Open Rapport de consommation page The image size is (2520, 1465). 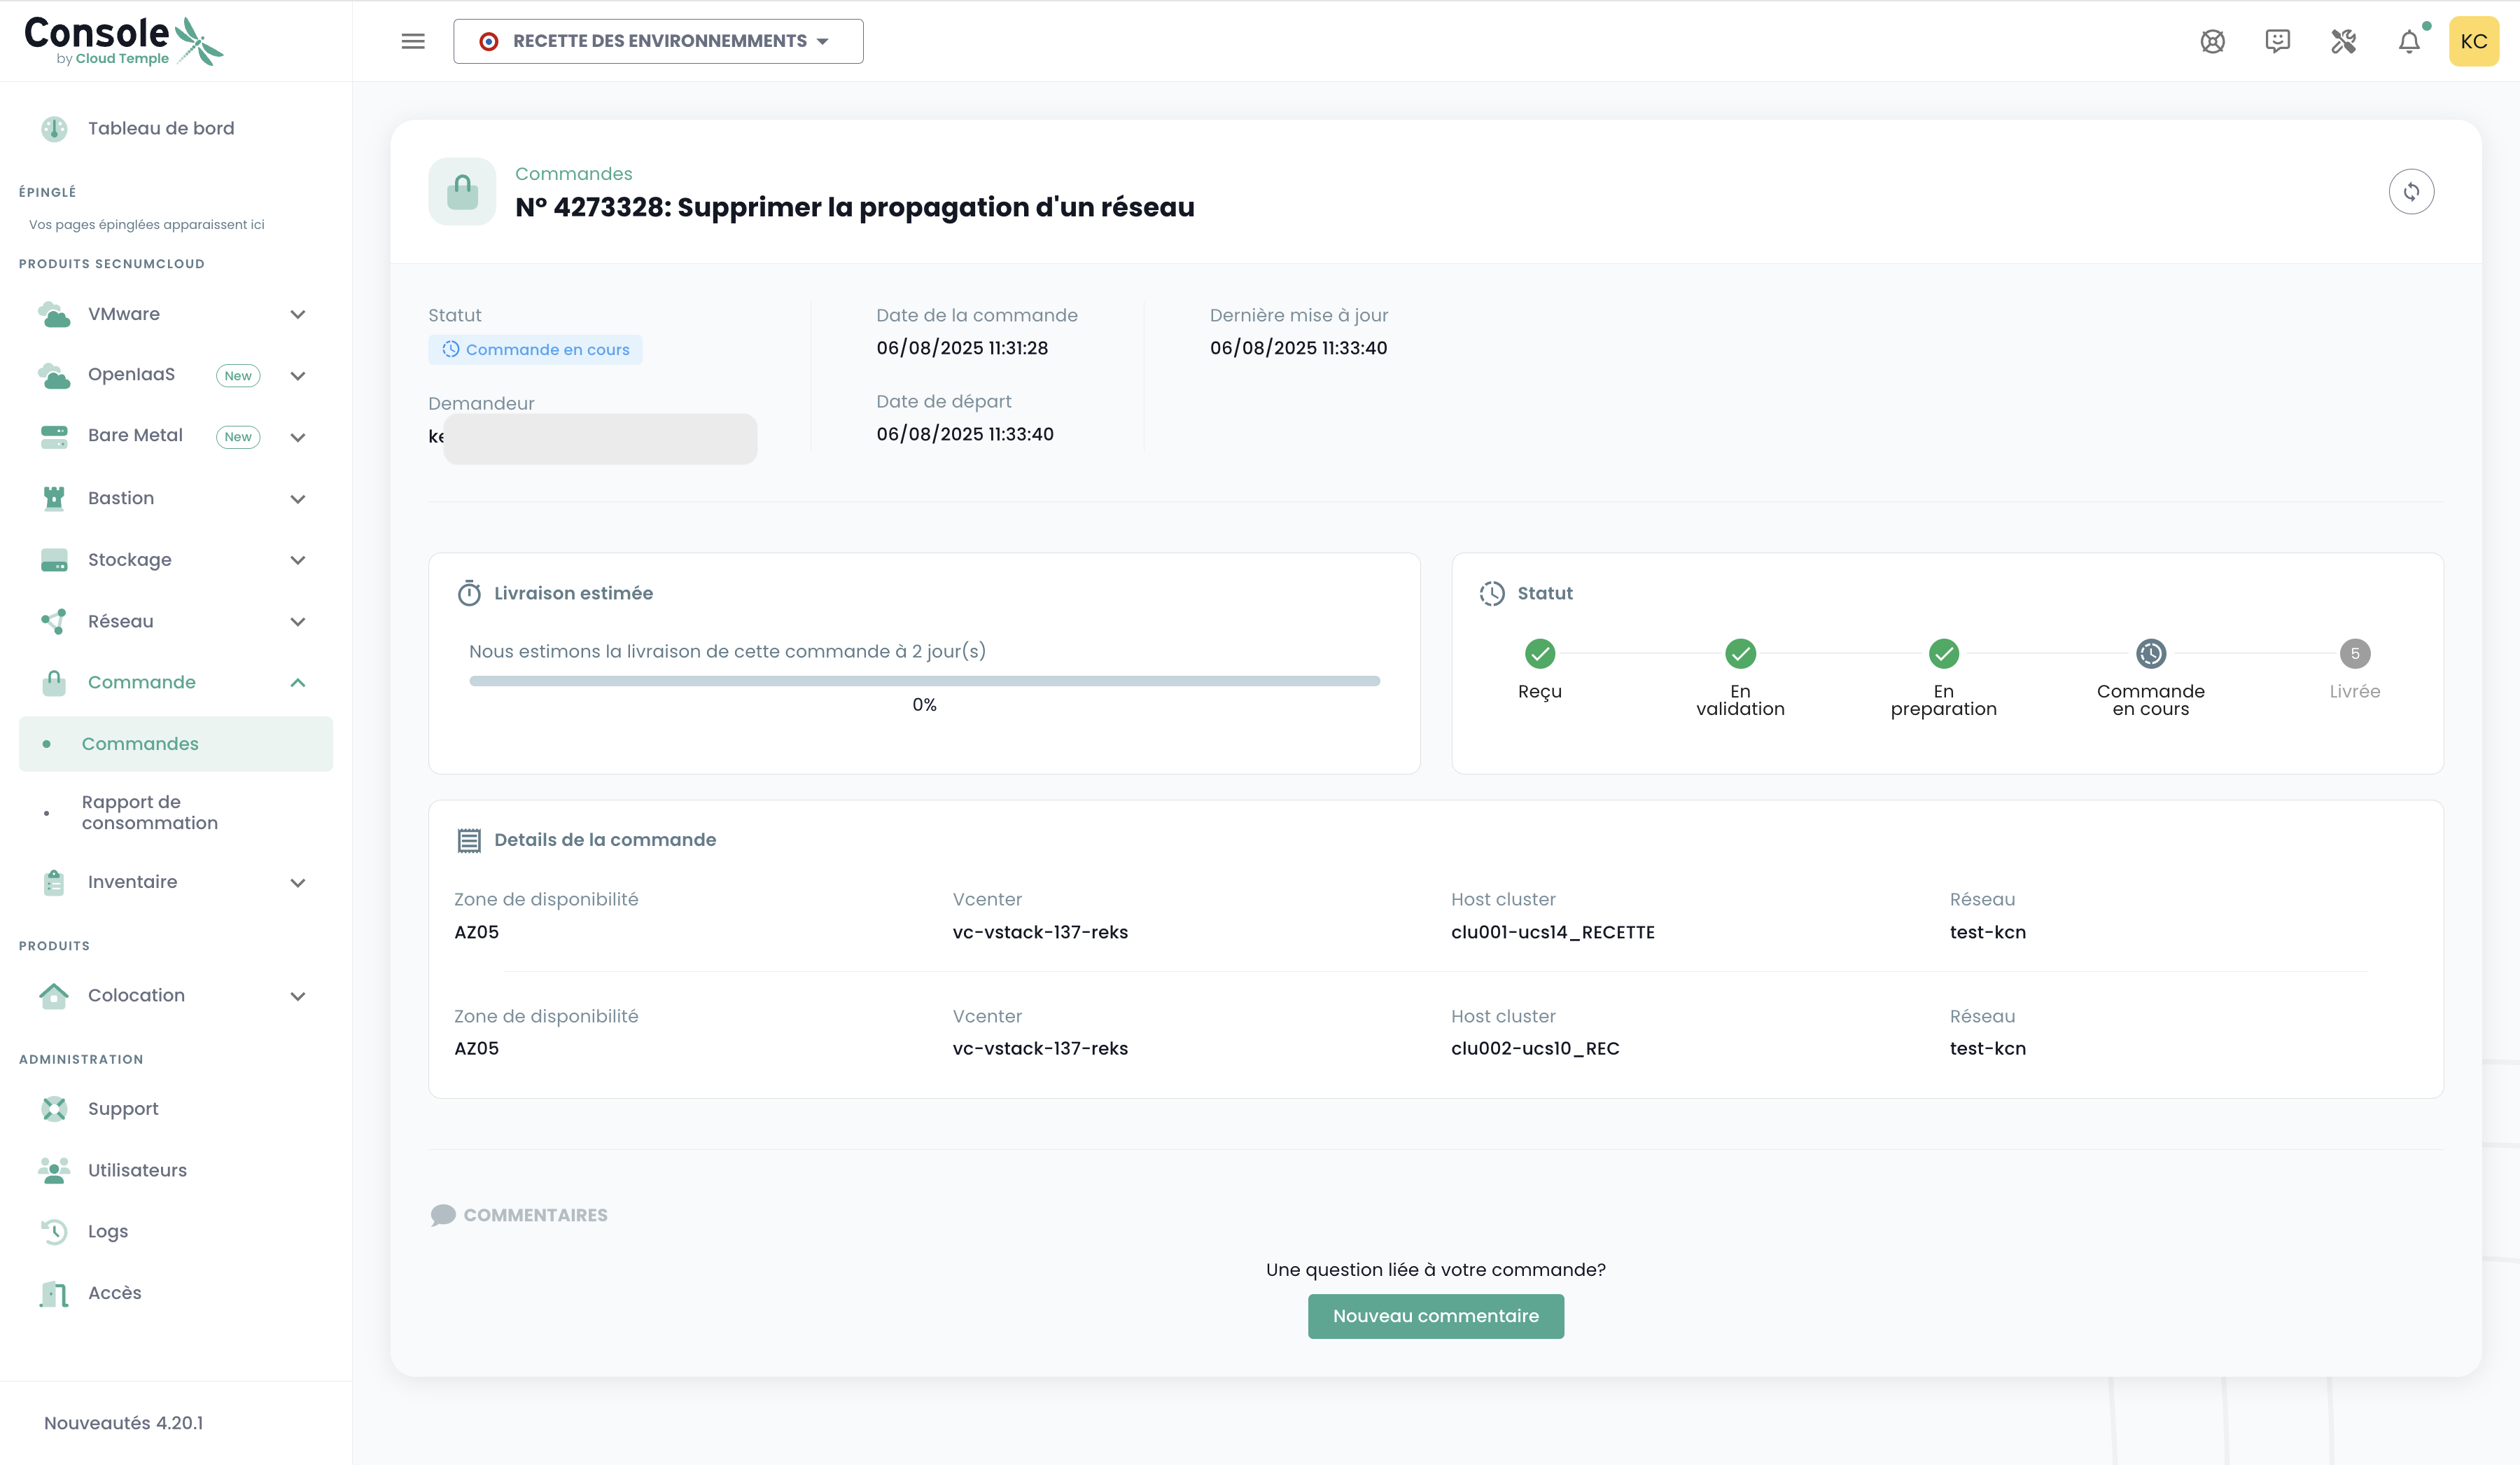coord(150,812)
